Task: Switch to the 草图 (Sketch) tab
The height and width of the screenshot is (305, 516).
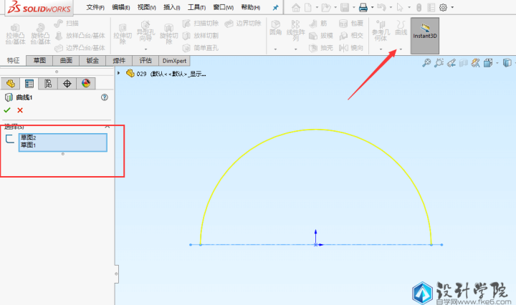Action: [x=40, y=61]
